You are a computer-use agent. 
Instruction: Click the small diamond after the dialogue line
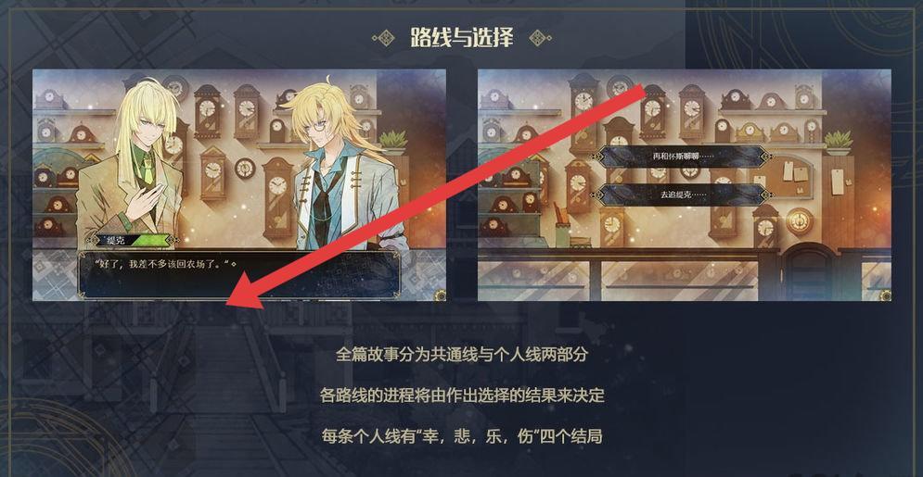coord(235,264)
